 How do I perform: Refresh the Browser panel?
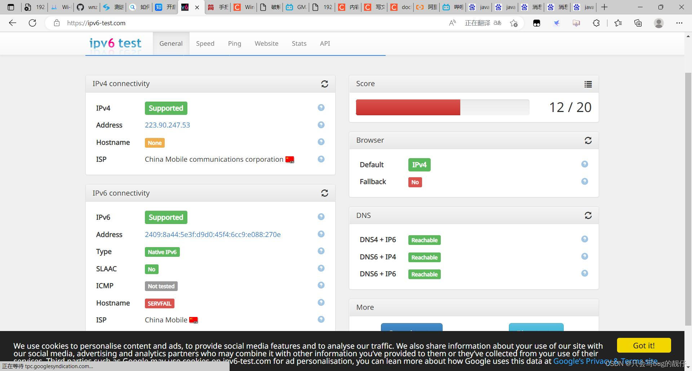click(x=588, y=140)
